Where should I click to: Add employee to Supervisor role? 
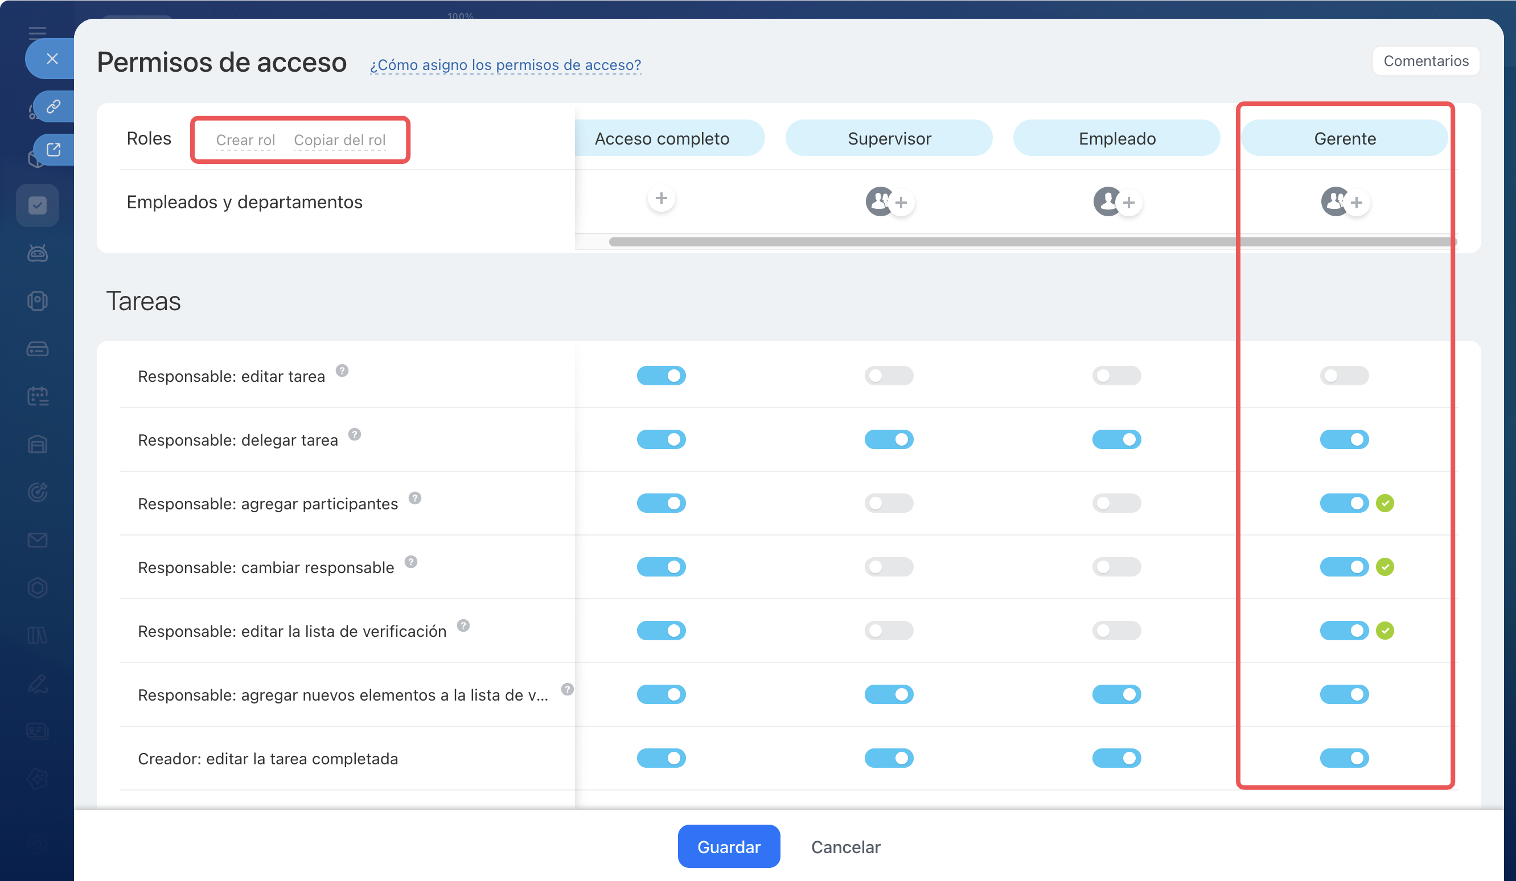click(x=901, y=203)
